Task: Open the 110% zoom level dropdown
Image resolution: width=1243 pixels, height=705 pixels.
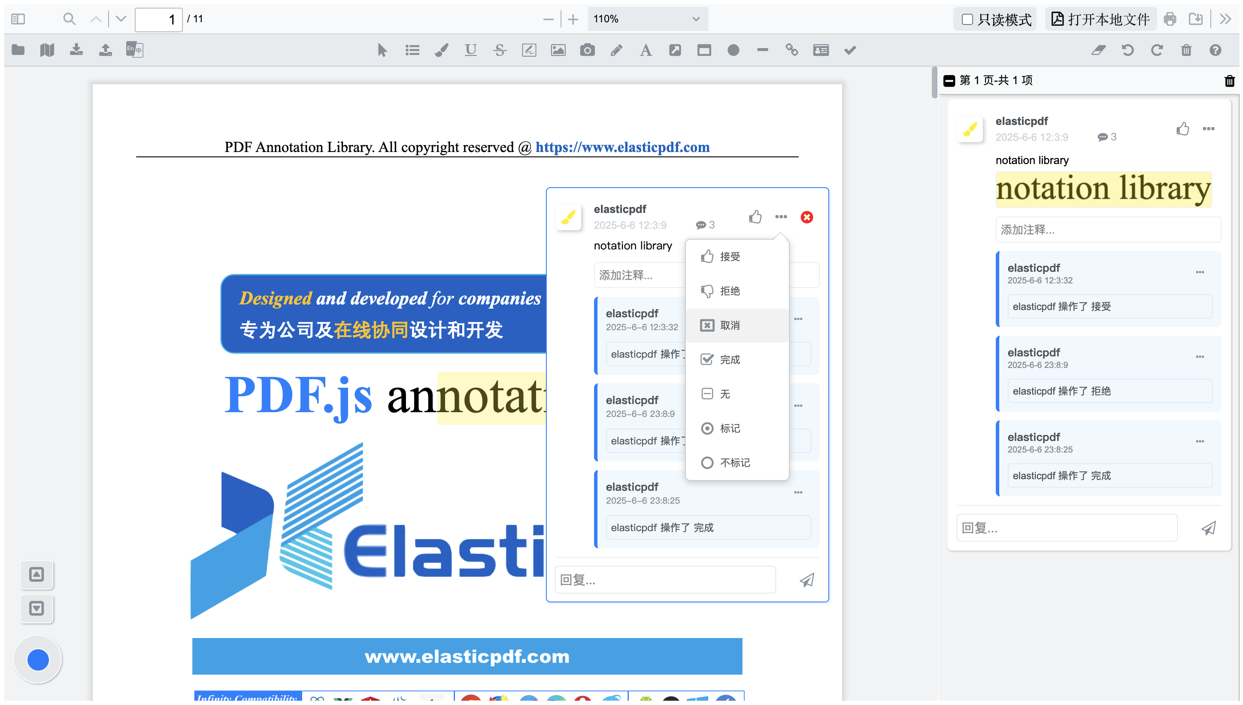Action: coord(647,19)
